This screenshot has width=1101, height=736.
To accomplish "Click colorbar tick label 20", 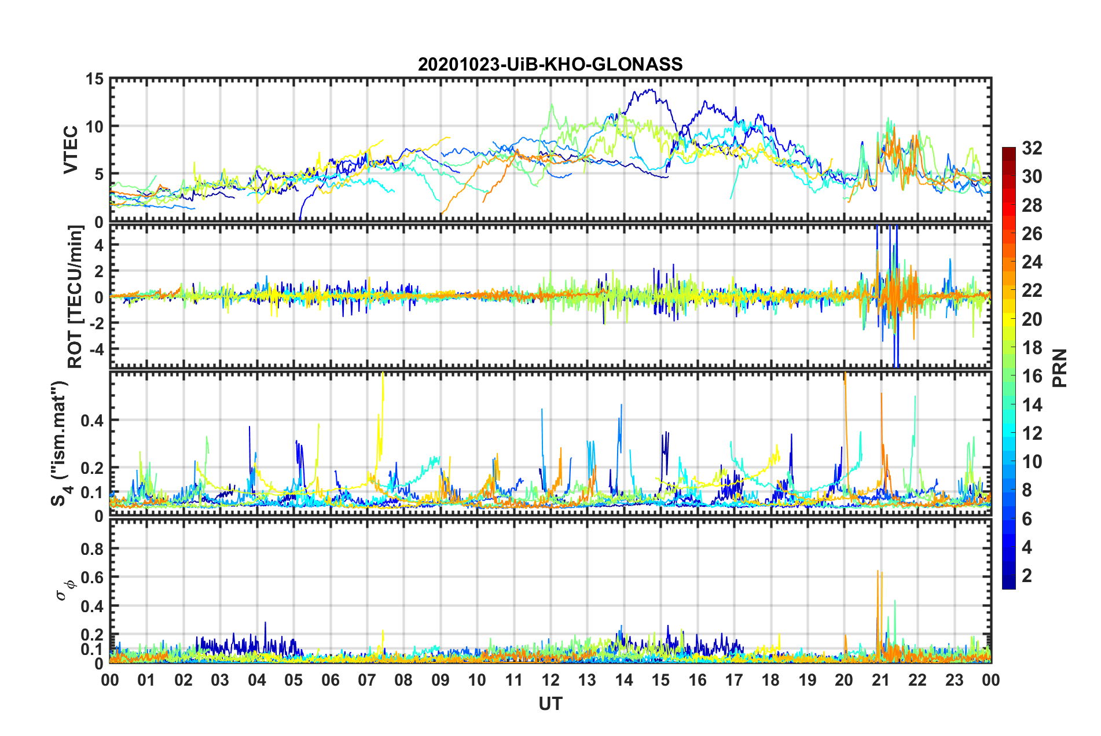I will click(x=1032, y=319).
